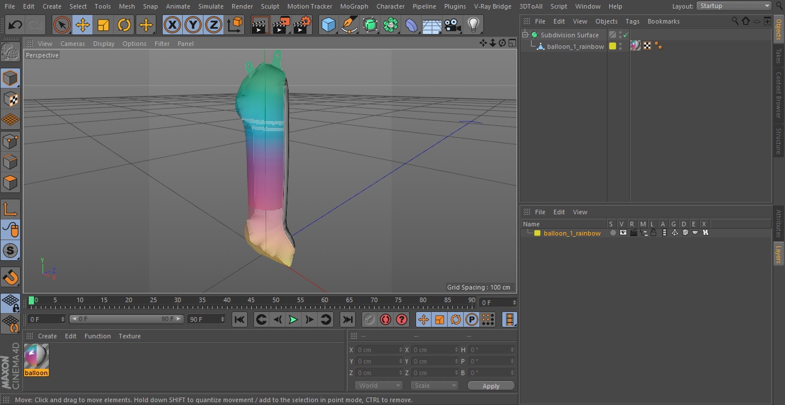Open the Structure side tab

coord(779,141)
